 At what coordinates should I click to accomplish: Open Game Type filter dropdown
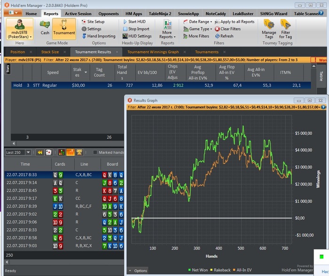click(198, 29)
